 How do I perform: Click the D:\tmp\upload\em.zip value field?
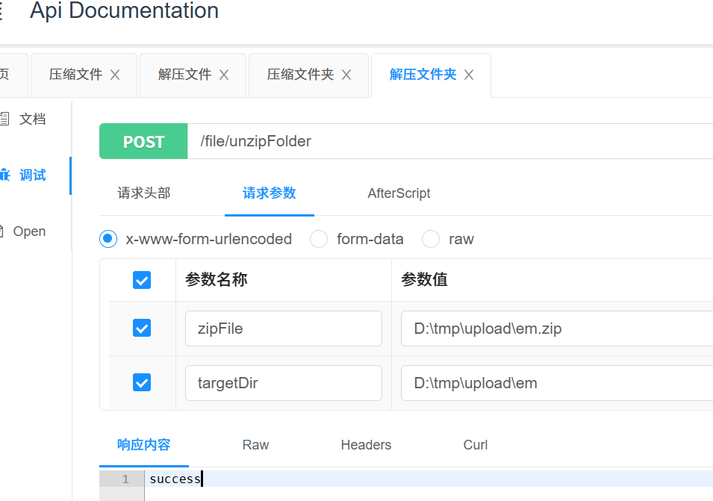[x=557, y=329]
